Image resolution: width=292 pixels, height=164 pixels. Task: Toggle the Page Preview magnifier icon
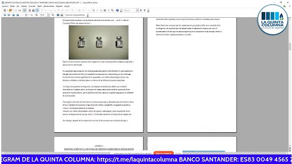pos(38,10)
